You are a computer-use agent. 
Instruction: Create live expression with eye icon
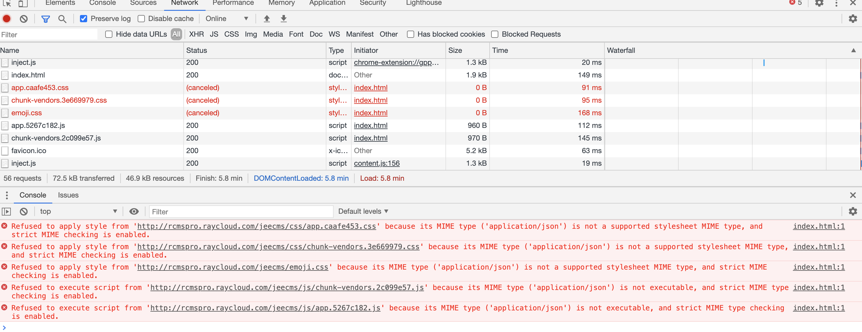tap(134, 211)
